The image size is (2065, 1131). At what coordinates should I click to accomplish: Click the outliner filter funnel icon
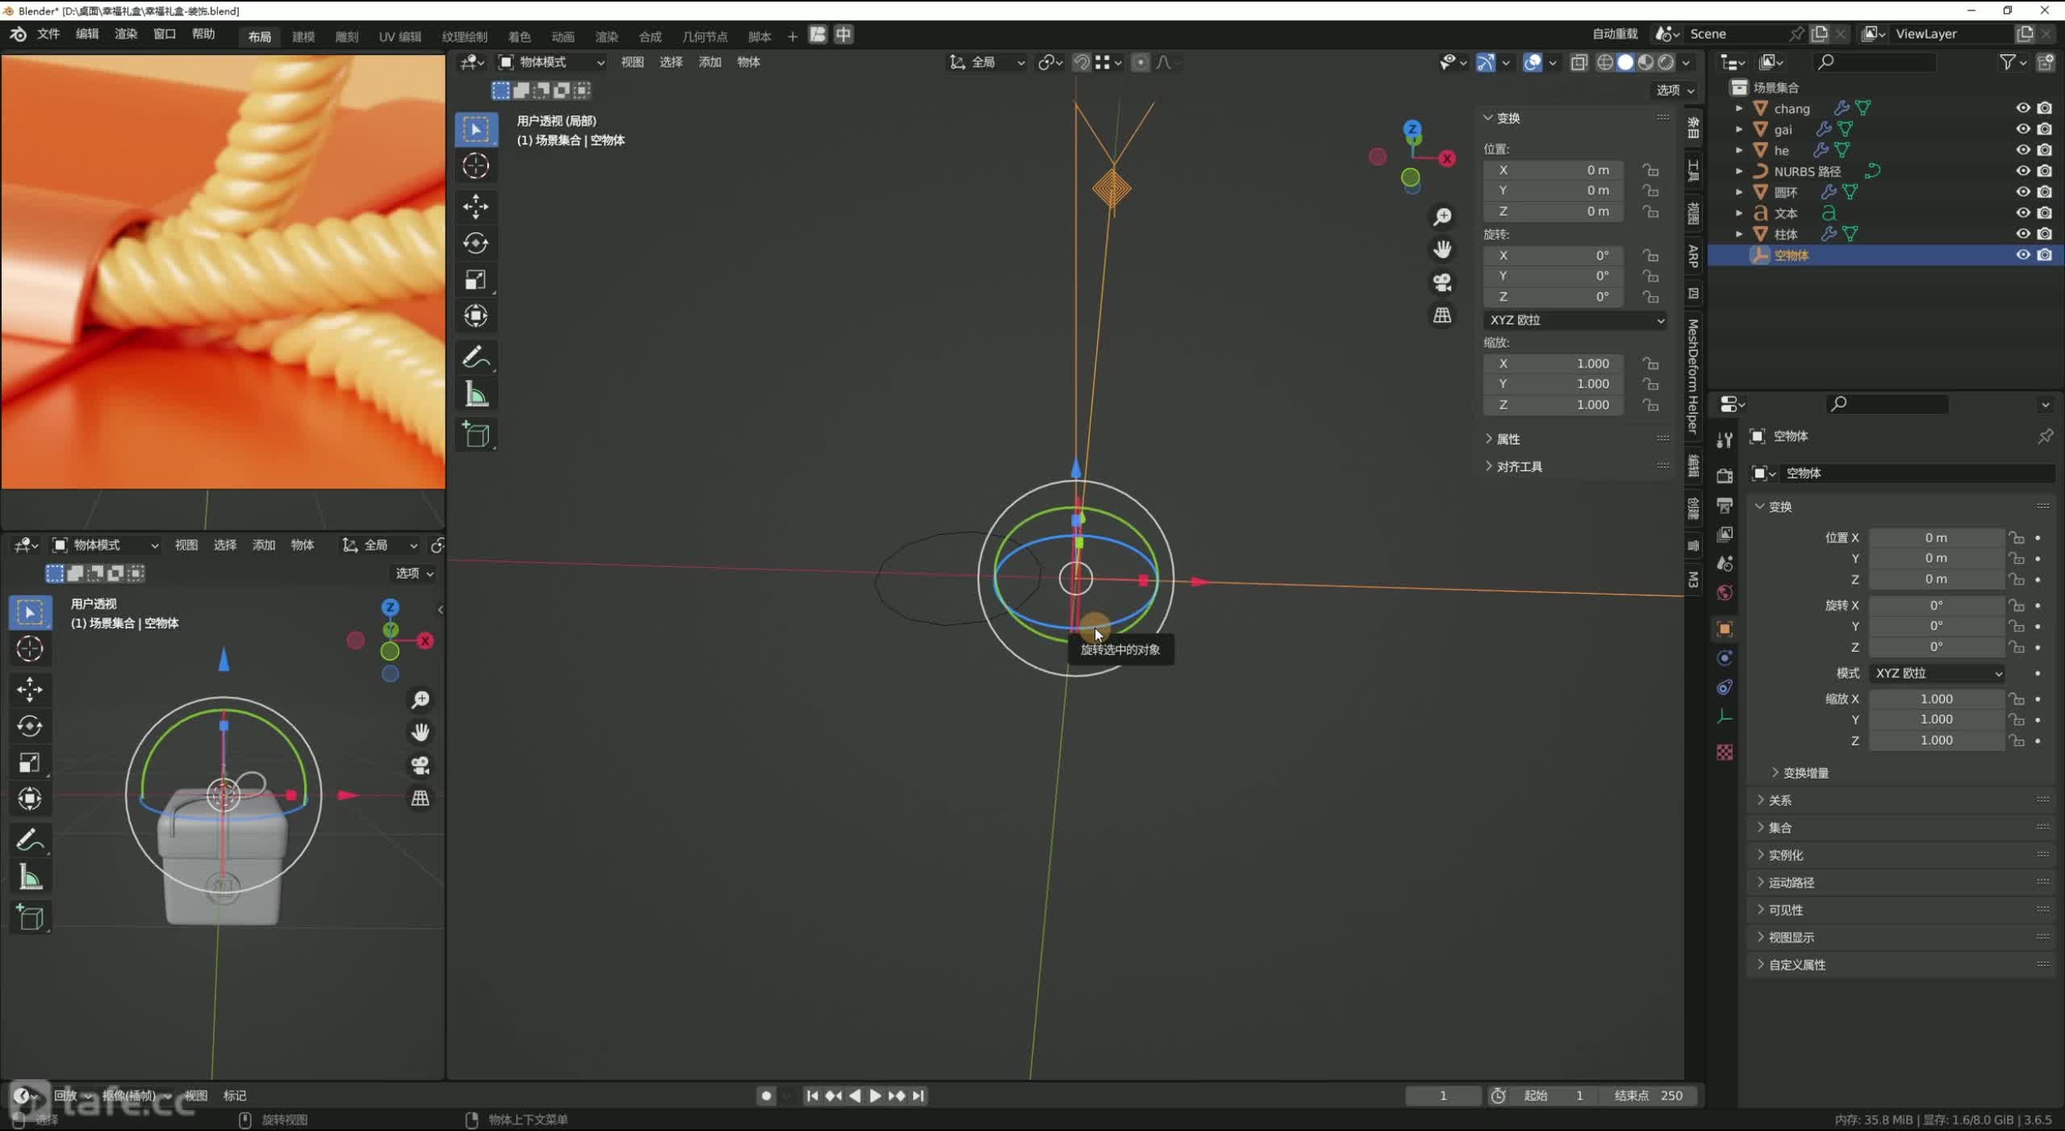[x=2008, y=62]
